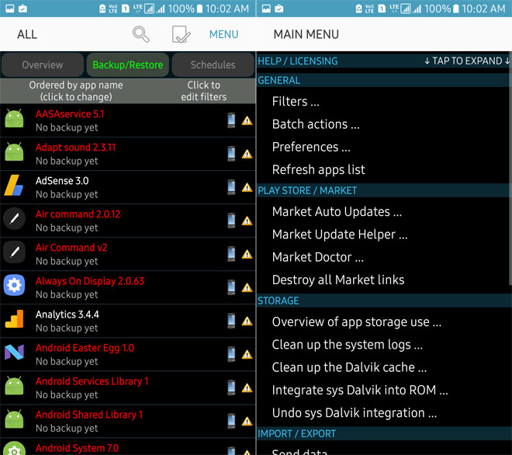This screenshot has height=455, width=512.
Task: Open Batch actions ... menu item
Action: [383, 124]
